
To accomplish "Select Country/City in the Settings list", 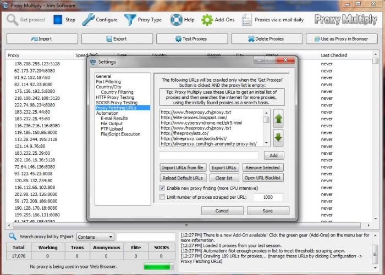I will 108,87.
